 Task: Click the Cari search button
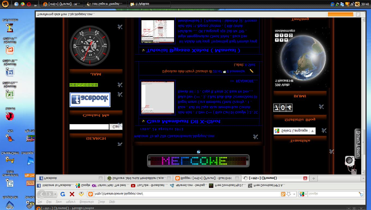[116, 127]
